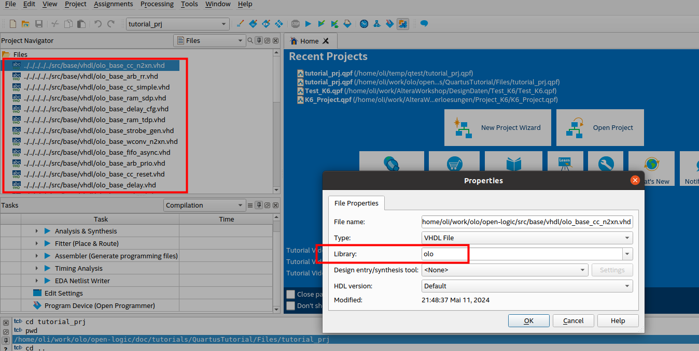Click the Open Project button
The image size is (699, 351).
click(600, 127)
